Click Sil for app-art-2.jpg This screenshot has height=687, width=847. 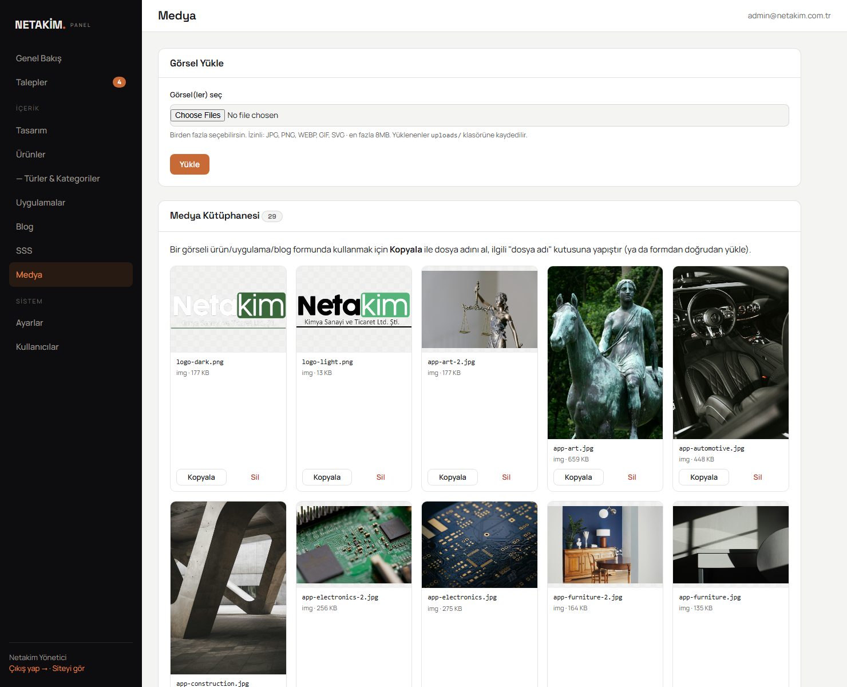506,477
